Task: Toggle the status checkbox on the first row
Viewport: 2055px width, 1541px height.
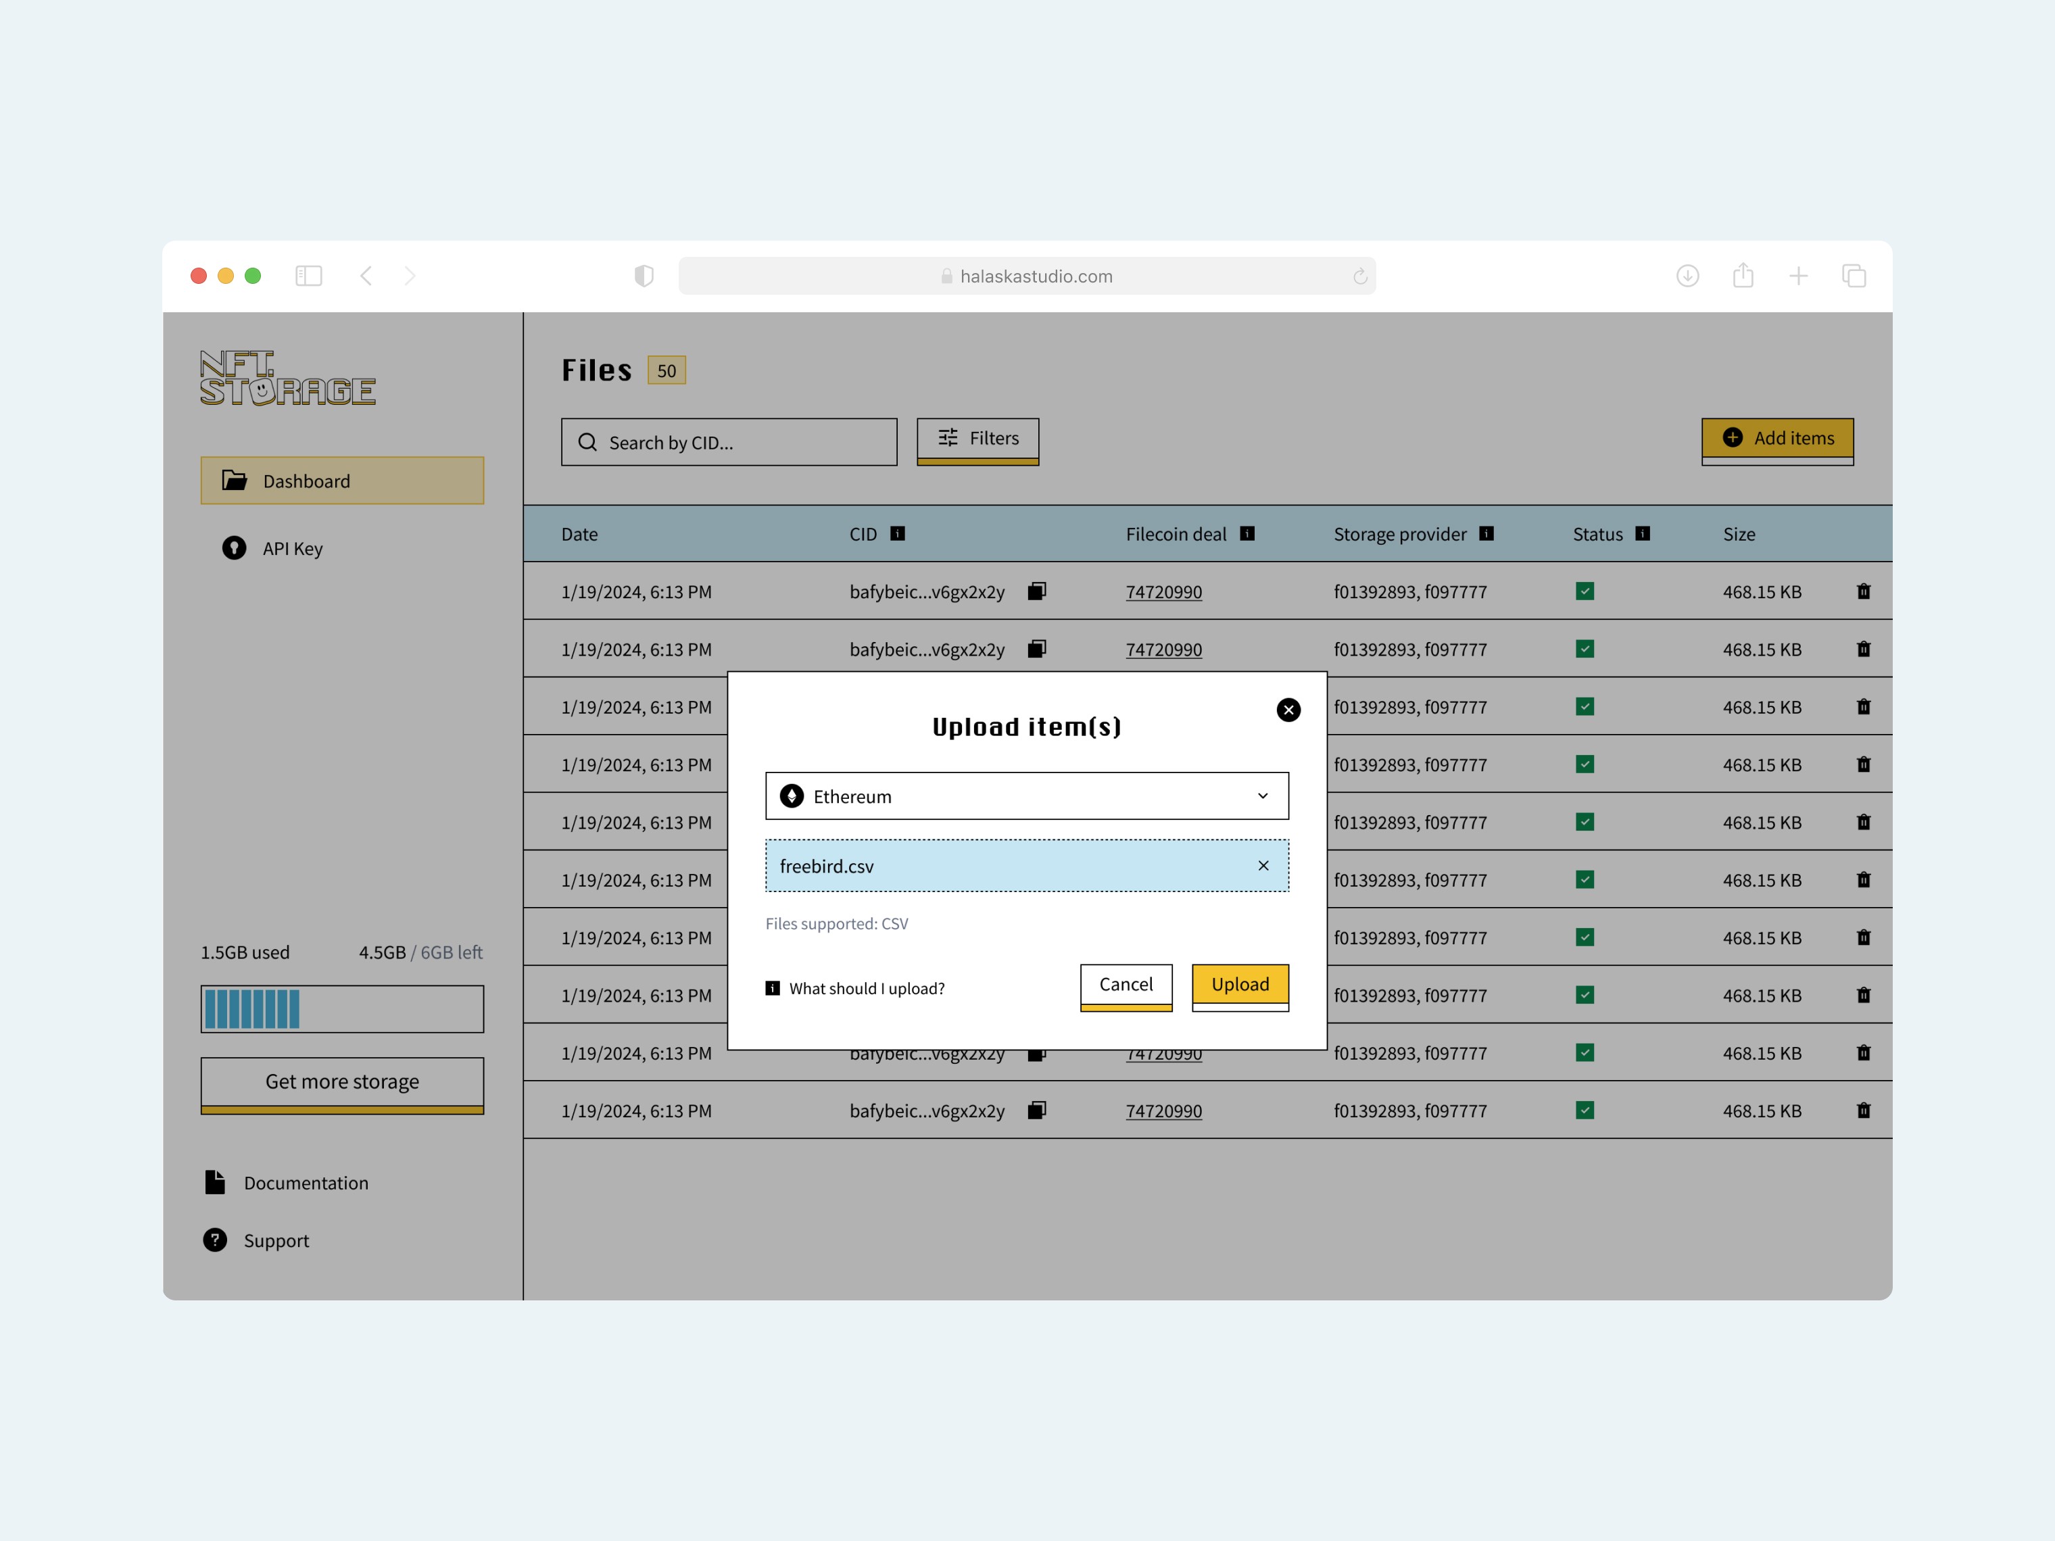Action: point(1586,591)
